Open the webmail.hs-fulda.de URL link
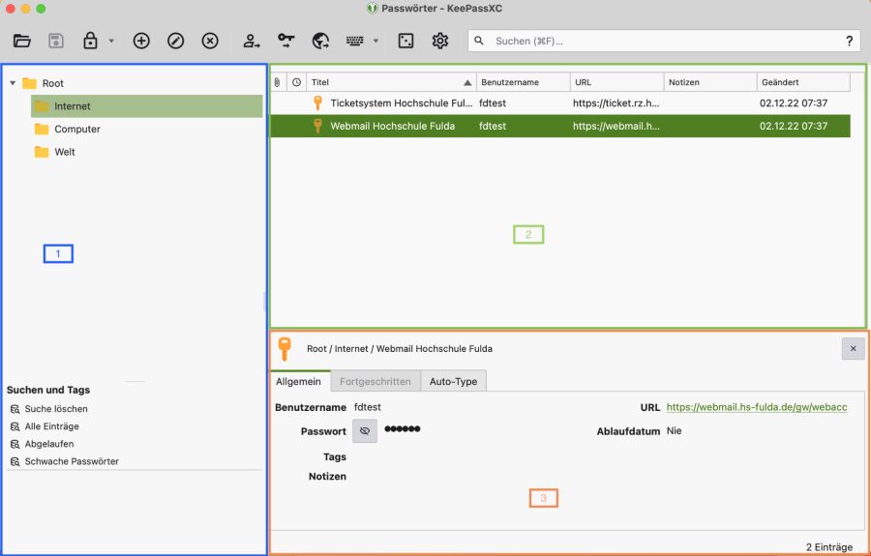 pyautogui.click(x=756, y=407)
